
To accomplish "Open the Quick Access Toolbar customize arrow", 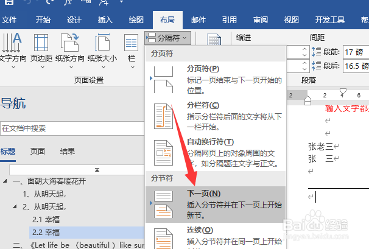I will (x=121, y=2).
